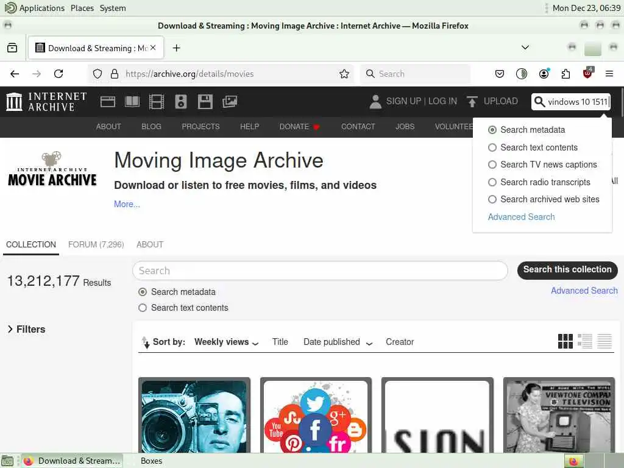The image size is (624, 468).
Task: Open the System menu
Action: (x=113, y=8)
